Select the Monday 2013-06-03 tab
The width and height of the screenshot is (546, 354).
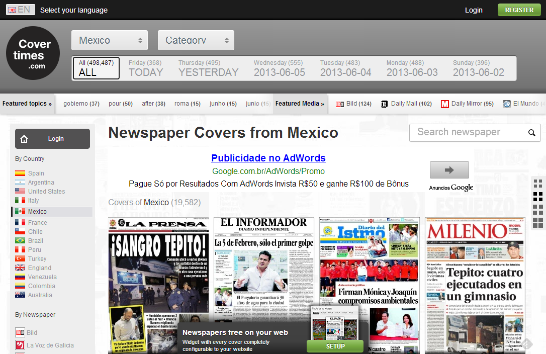[x=412, y=68]
